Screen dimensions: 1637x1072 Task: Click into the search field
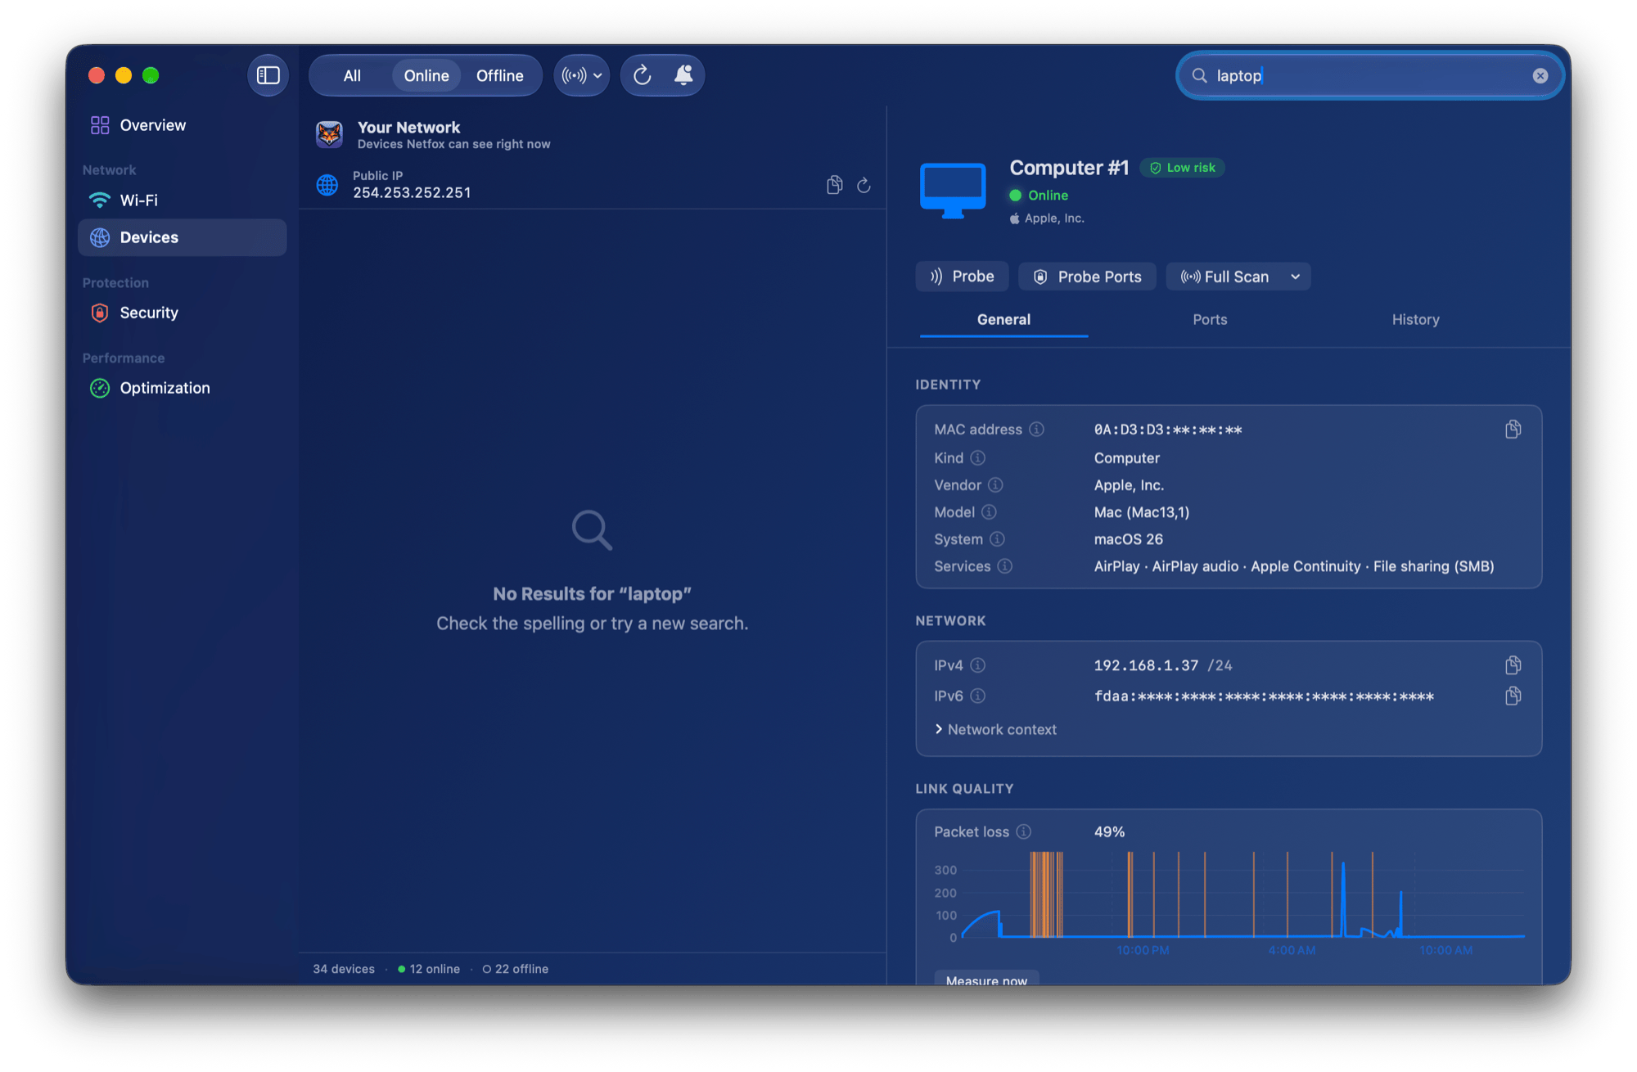(x=1370, y=76)
